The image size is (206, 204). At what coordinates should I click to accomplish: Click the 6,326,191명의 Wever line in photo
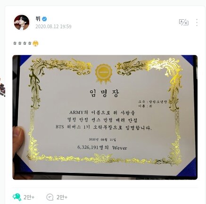coord(102,147)
